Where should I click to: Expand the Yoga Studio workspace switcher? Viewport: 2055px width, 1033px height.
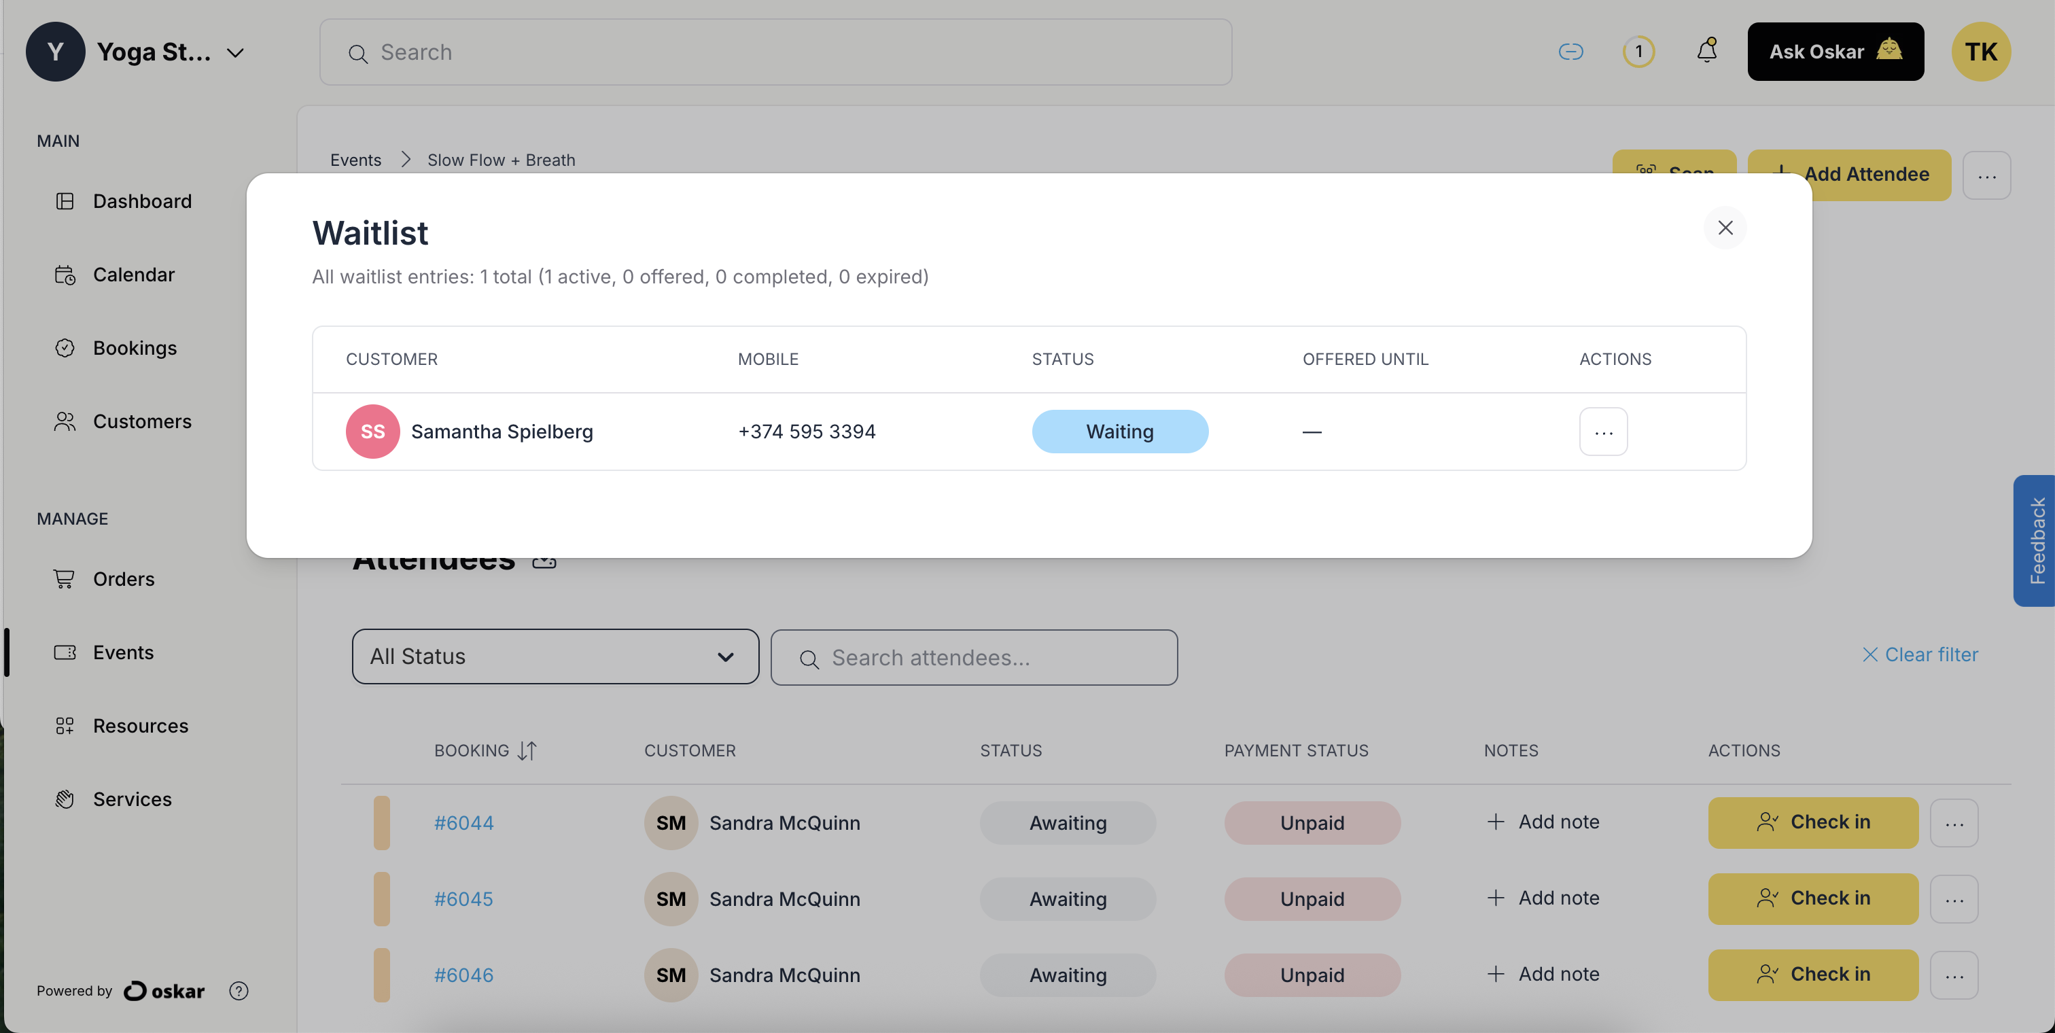[234, 52]
